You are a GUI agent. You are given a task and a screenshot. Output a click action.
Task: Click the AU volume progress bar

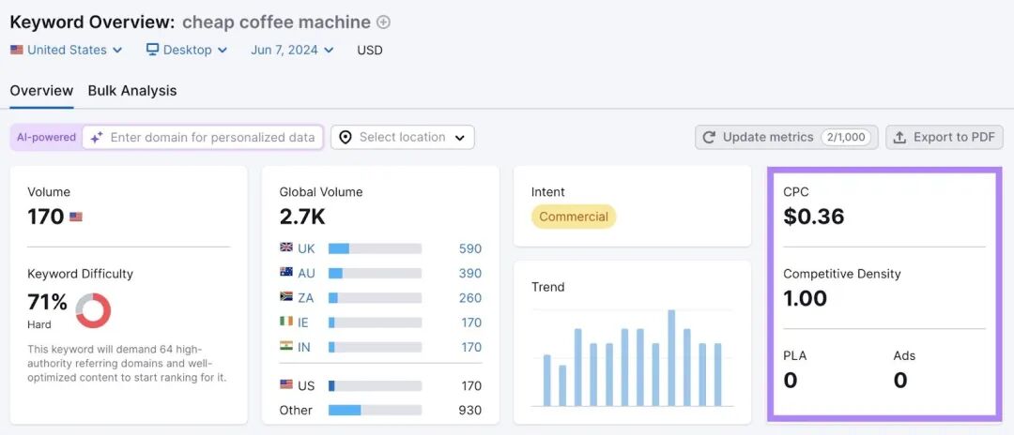point(375,273)
